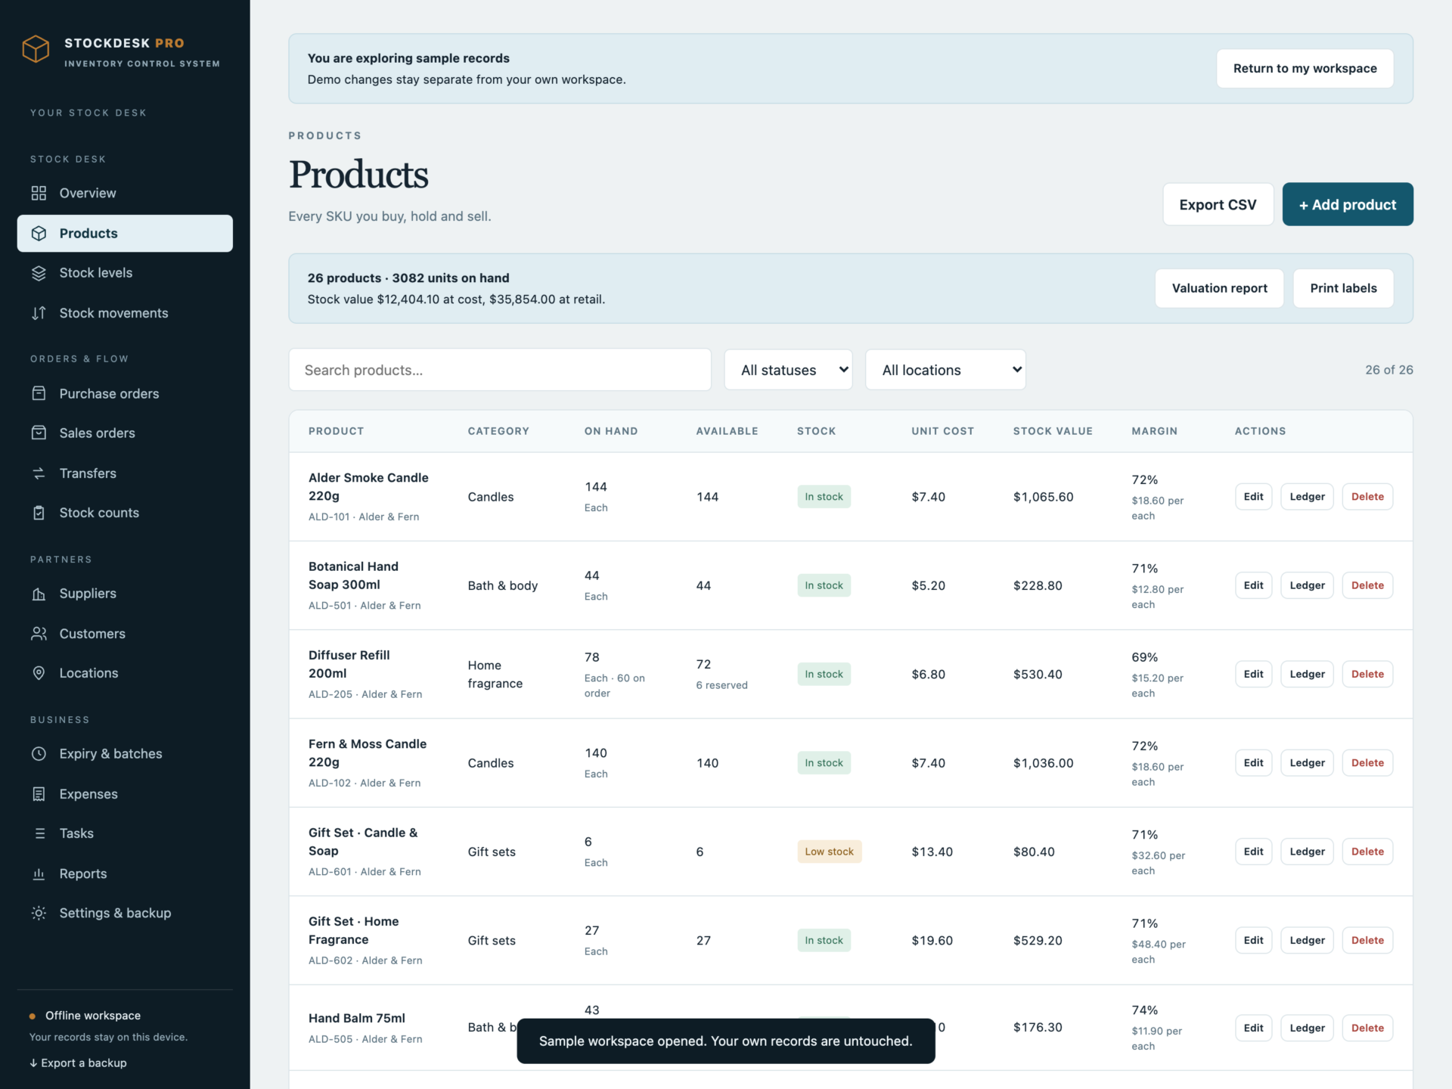The image size is (1452, 1089).
Task: Open Stock movements via arrows icon
Action: click(39, 313)
